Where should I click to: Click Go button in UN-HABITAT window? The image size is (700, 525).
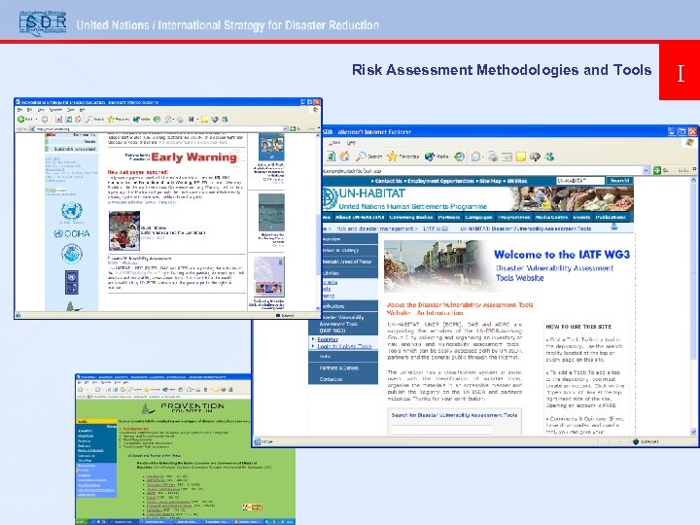tap(660, 170)
